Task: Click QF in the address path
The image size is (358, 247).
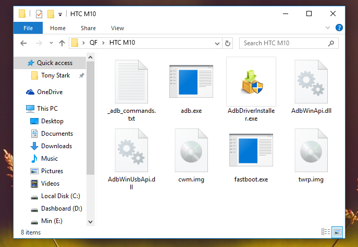Action: click(93, 43)
